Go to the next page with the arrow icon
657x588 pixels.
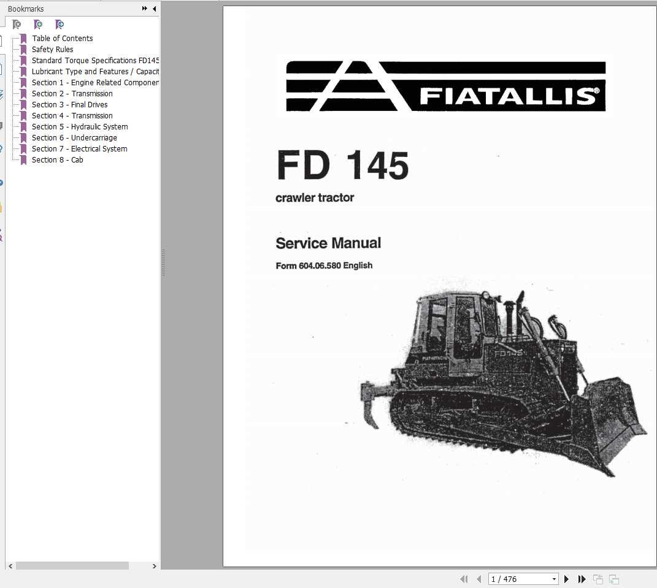pyautogui.click(x=566, y=579)
